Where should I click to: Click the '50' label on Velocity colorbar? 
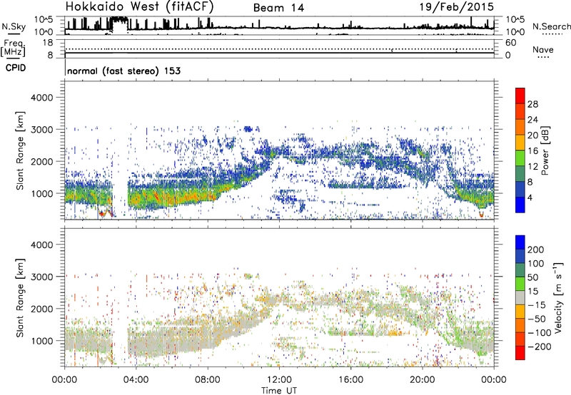(x=532, y=277)
